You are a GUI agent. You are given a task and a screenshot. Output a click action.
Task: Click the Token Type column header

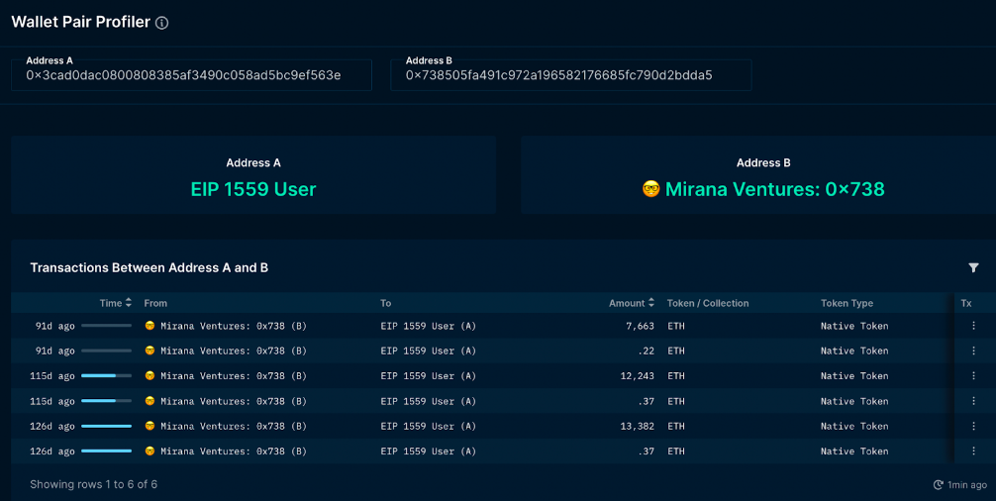tap(847, 304)
